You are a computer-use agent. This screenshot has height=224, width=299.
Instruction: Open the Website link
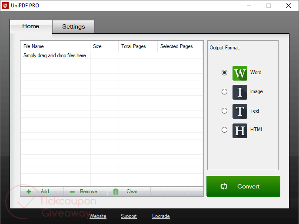98,216
